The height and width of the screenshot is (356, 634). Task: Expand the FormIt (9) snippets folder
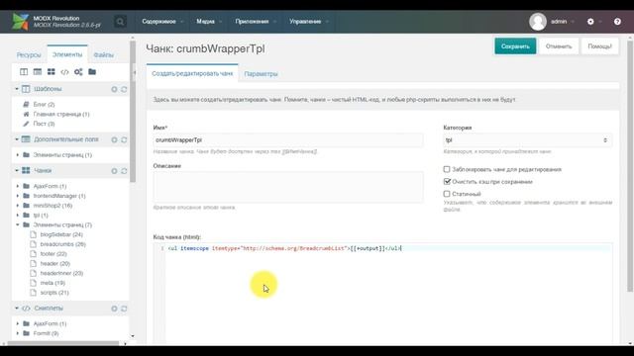click(x=18, y=333)
